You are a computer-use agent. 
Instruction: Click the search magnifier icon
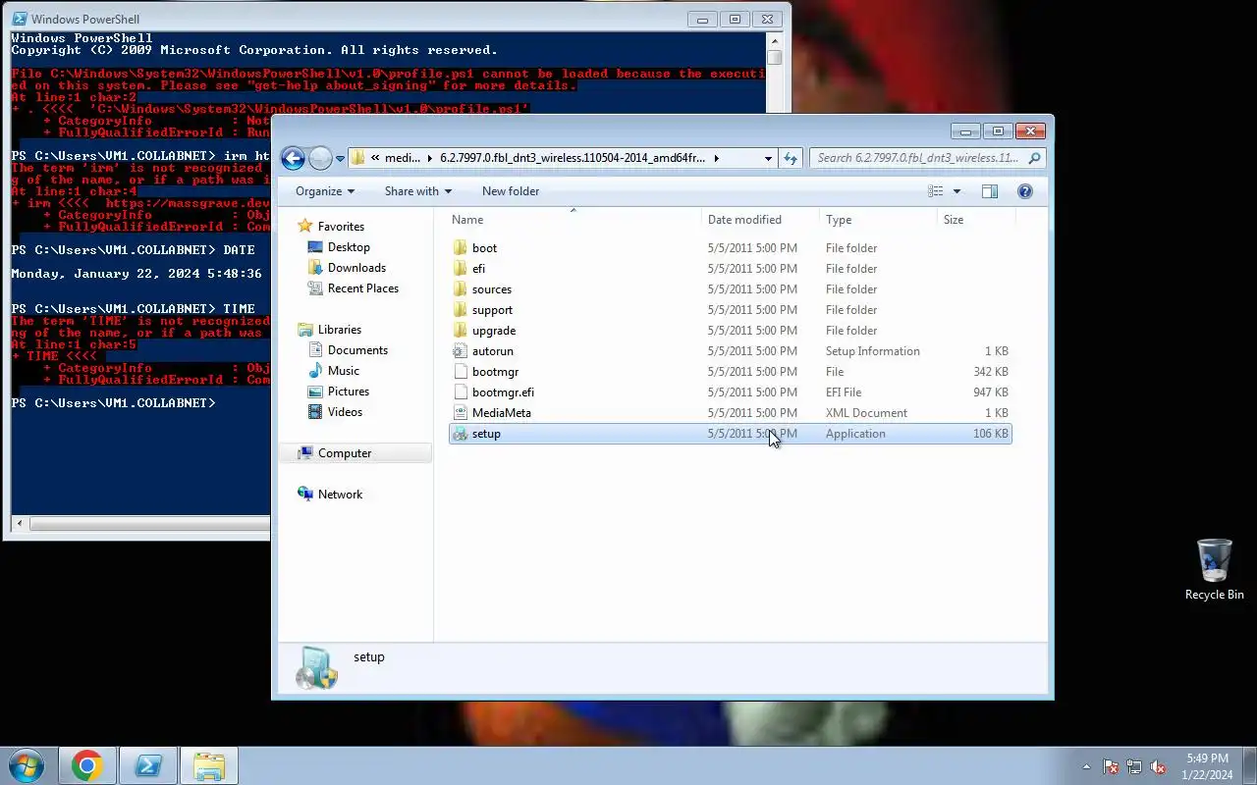1034,158
